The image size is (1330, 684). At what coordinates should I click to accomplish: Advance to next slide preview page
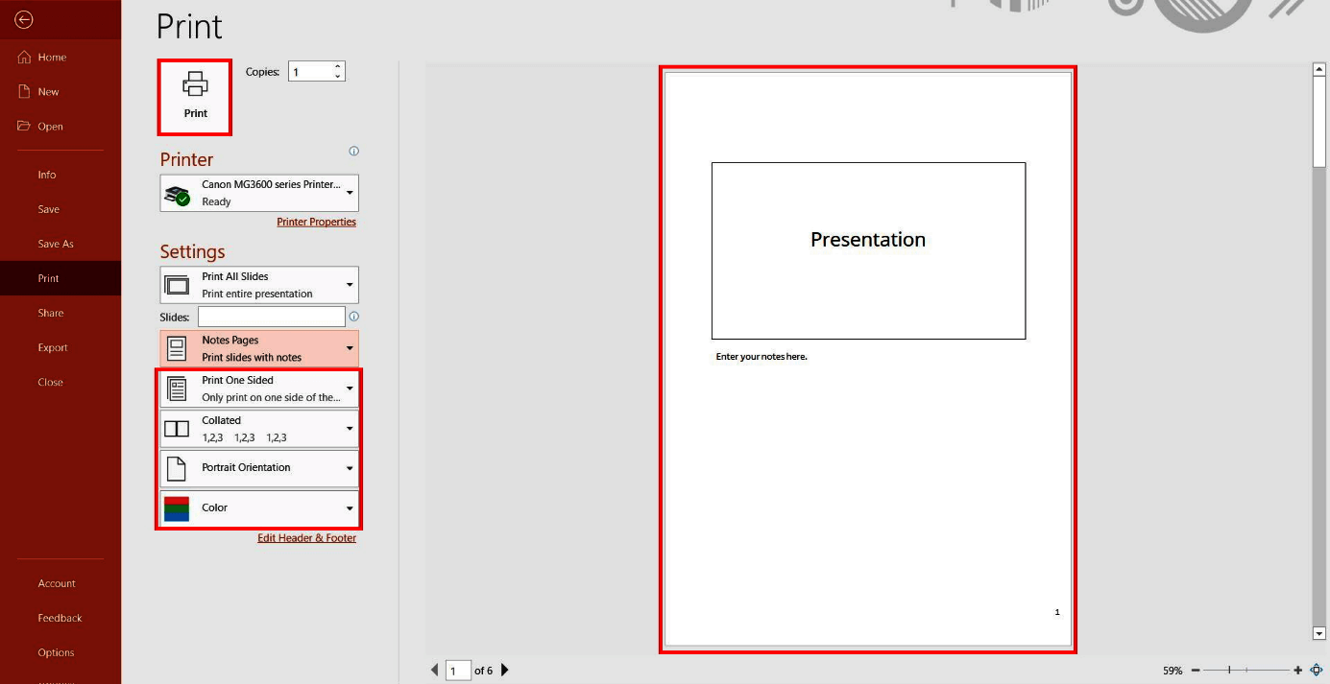coord(504,670)
